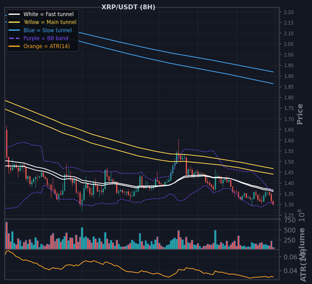Select the blue Slow tunnel legend line sample
Screen dimensions: 312x284
click(x=14, y=31)
